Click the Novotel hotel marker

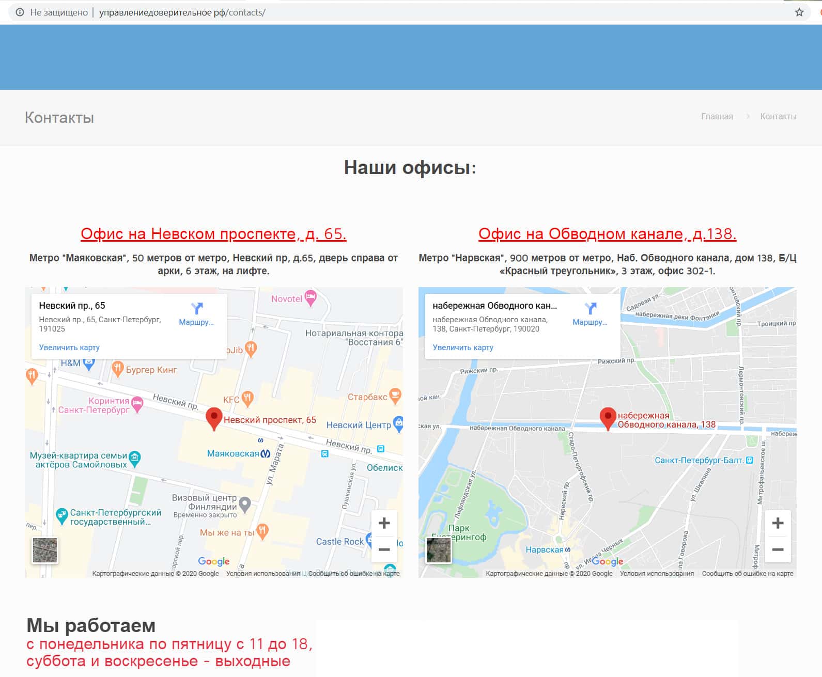[x=311, y=297]
